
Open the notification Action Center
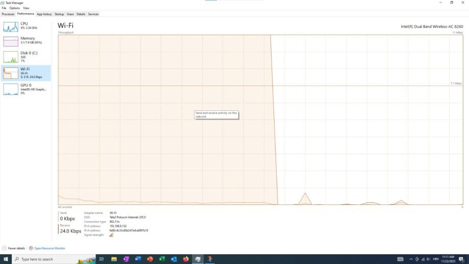461,259
